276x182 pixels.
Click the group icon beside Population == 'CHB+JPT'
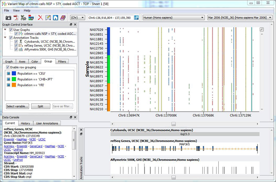pyautogui.click(x=8, y=79)
